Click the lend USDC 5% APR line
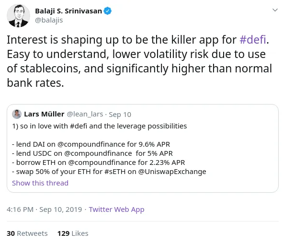The width and height of the screenshot is (283, 244). click(92, 153)
